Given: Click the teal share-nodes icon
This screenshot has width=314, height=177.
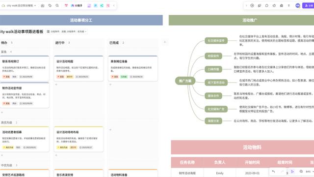Looking at the screenshot, I should coord(102,5).
